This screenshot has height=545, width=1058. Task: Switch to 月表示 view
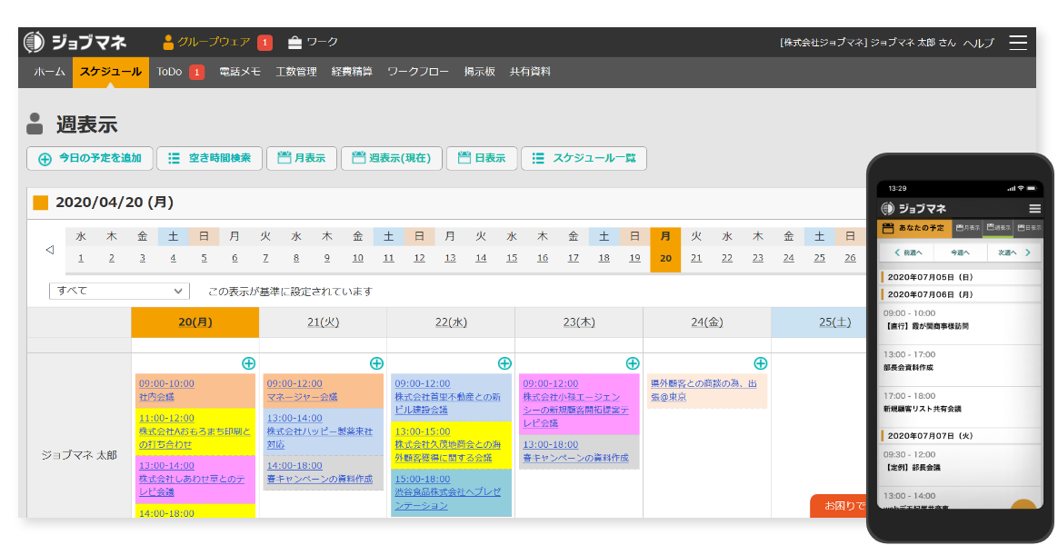[302, 159]
